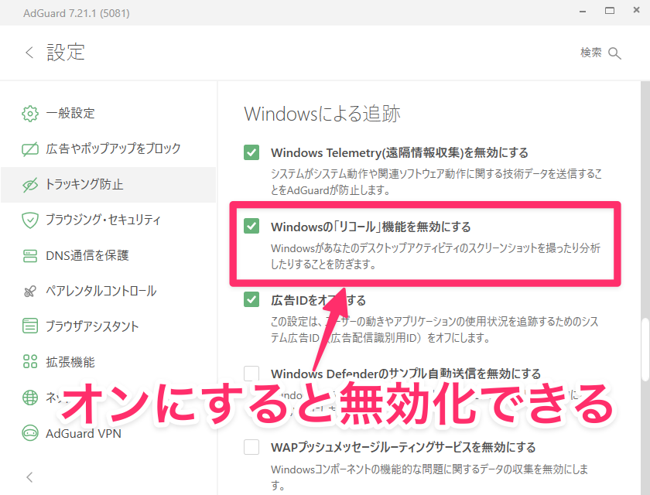Click the ブラウジング・セキュリティ shield icon

click(x=30, y=220)
